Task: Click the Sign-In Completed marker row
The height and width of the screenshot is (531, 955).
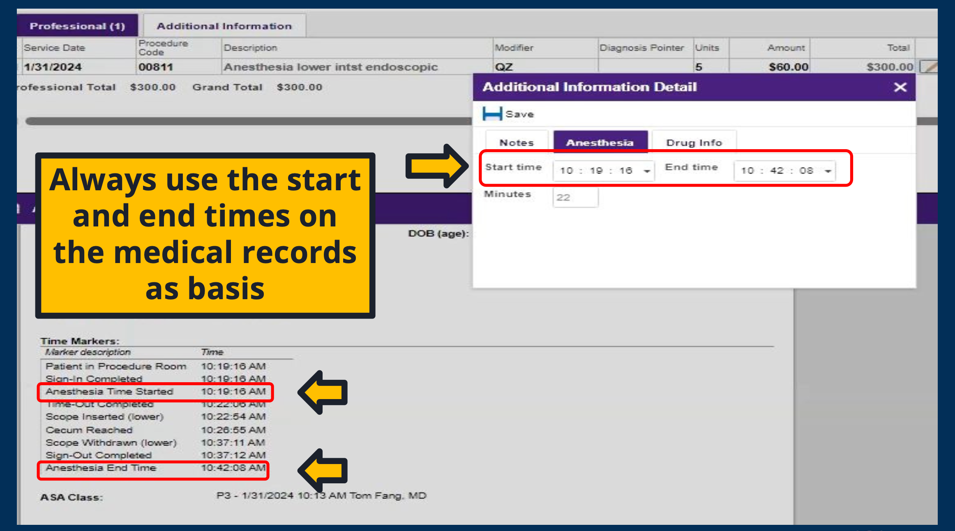Action: tap(155, 379)
